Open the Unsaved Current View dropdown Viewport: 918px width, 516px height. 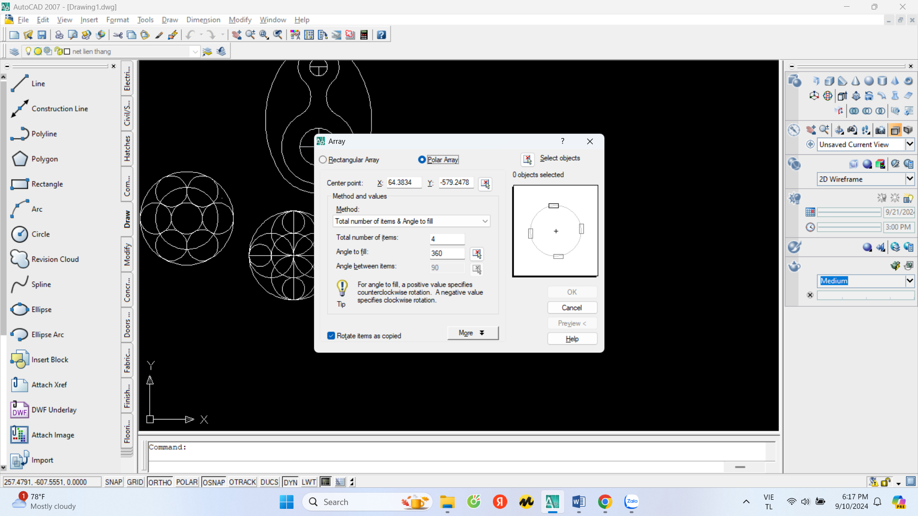pyautogui.click(x=909, y=144)
